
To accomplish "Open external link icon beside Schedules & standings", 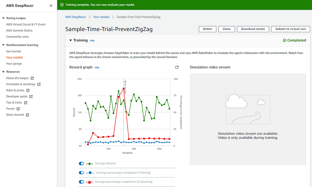I will click(39, 84).
